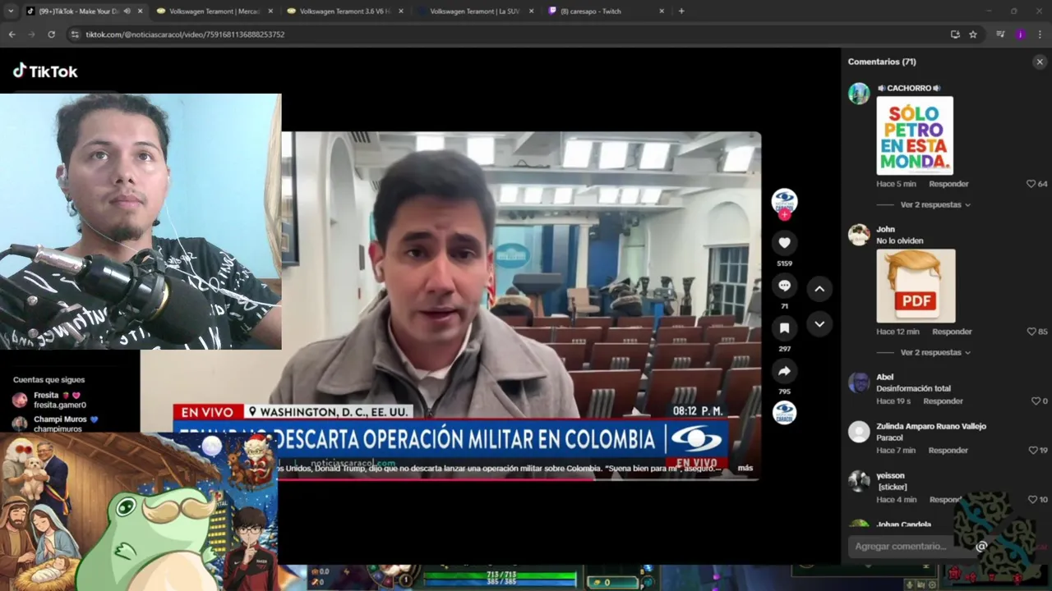Open the install app icon in address bar

[x=955, y=34]
